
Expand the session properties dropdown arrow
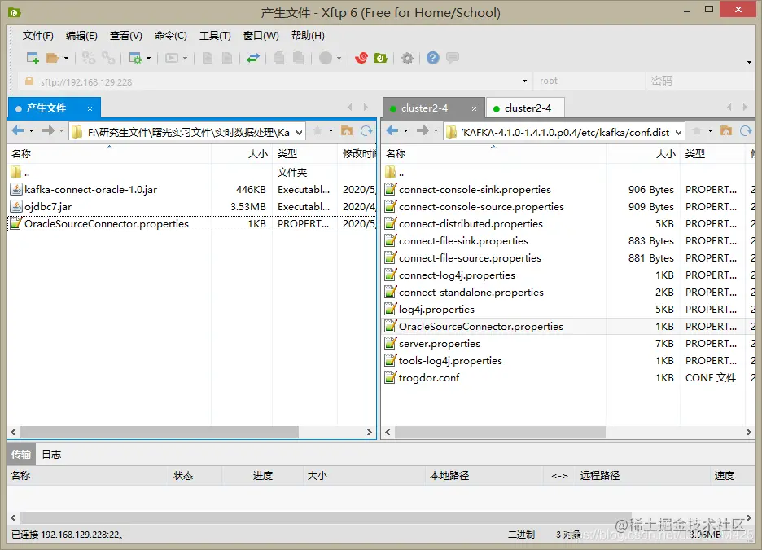pos(149,59)
